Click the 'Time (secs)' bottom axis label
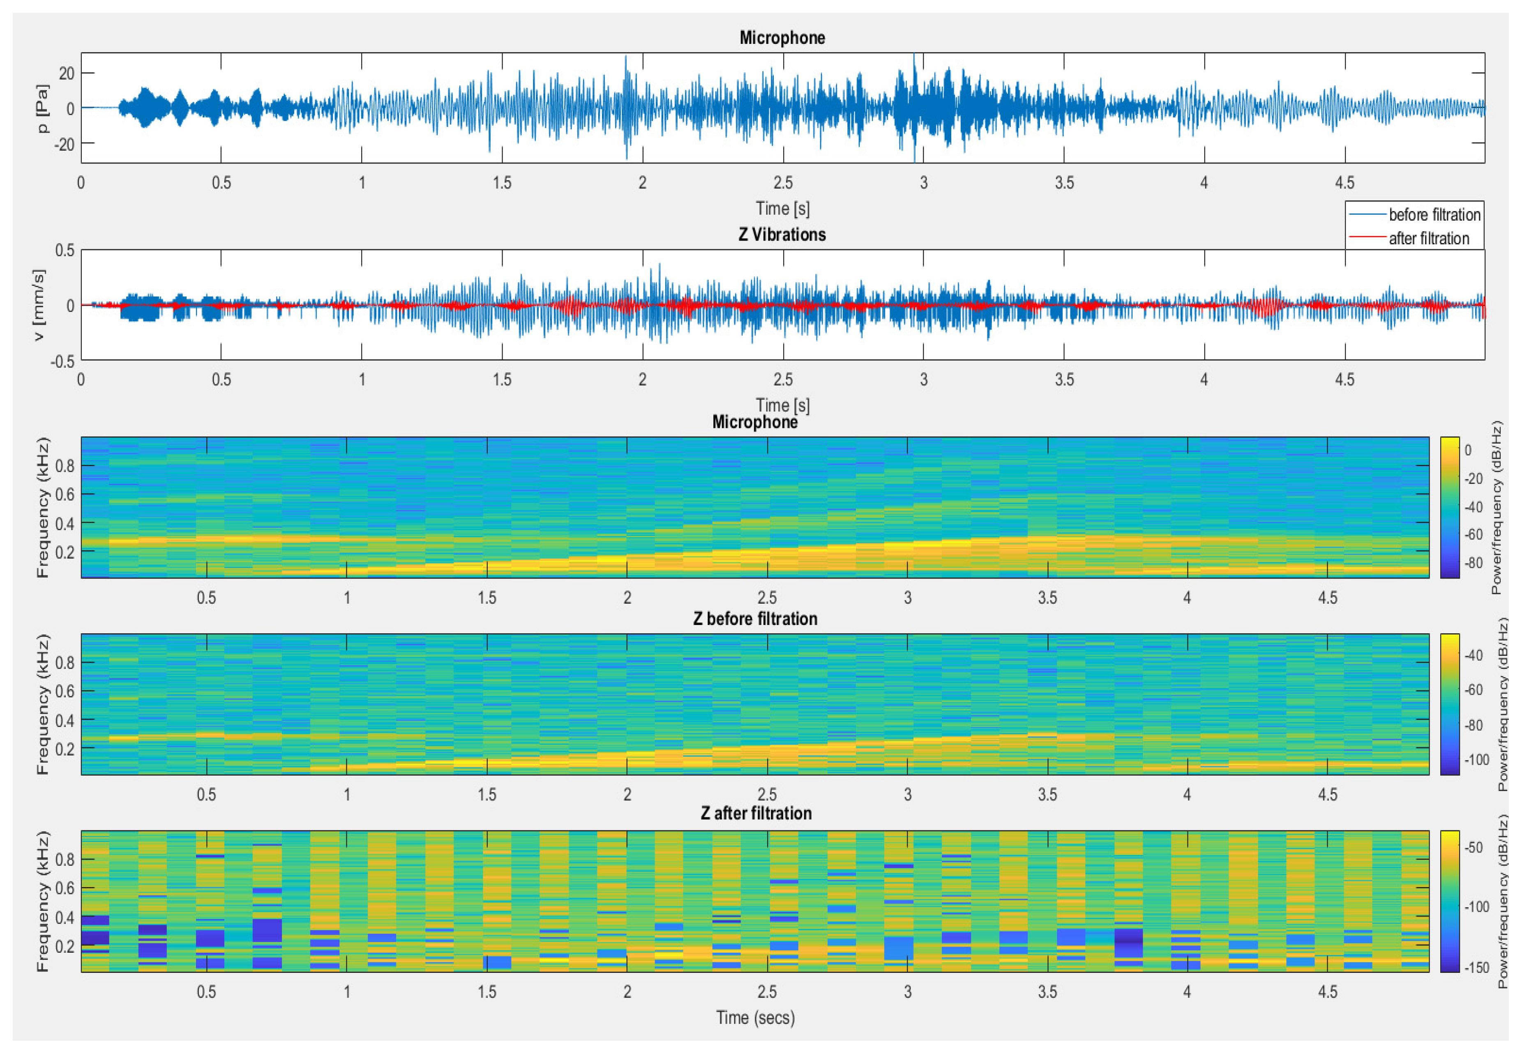The width and height of the screenshot is (1529, 1055). [x=755, y=1017]
